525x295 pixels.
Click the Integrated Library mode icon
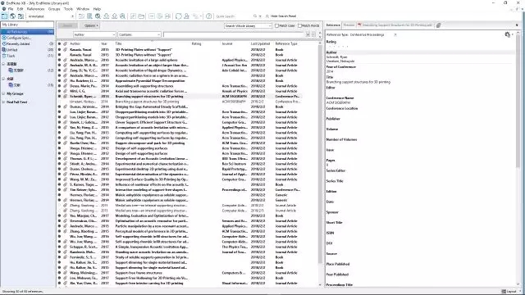pyautogui.click(x=21, y=16)
